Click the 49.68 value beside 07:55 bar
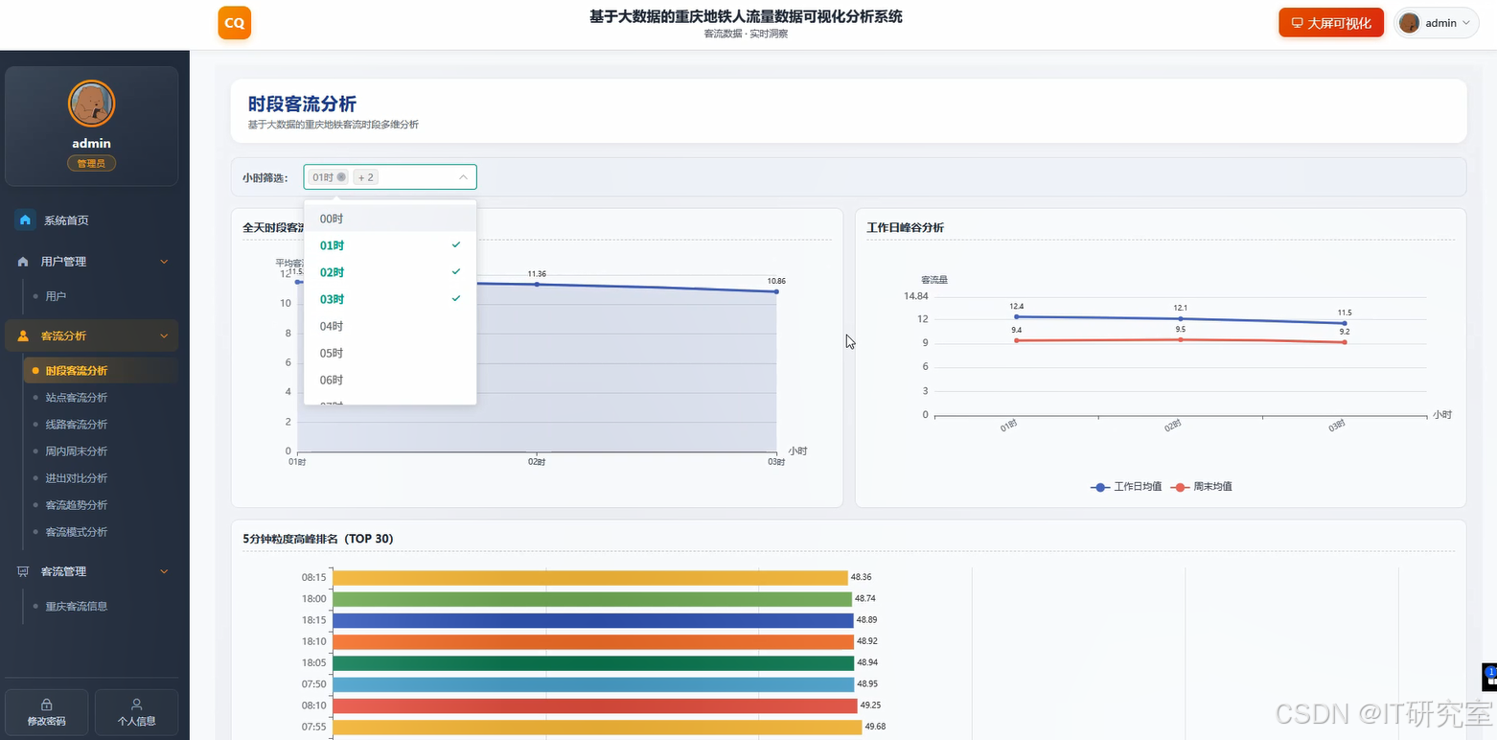 (875, 728)
